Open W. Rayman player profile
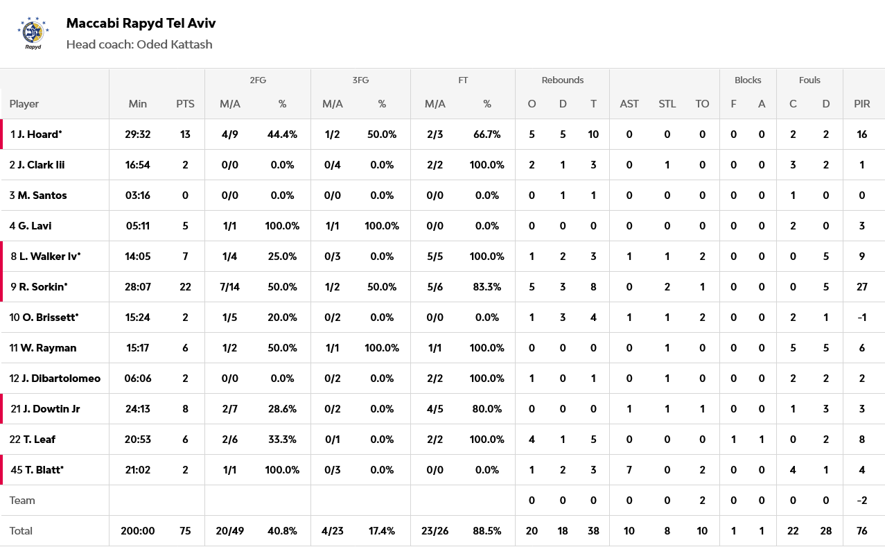 (x=48, y=348)
